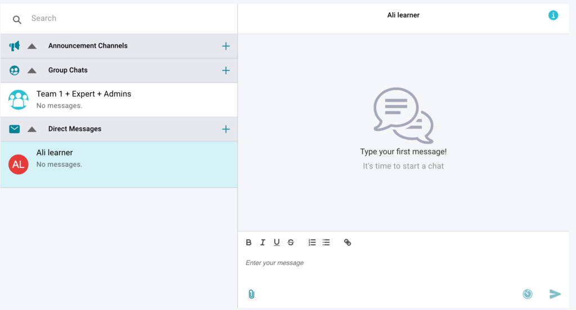The height and width of the screenshot is (310, 576).
Task: Toggle Strikethrough text formatting
Action: pos(291,243)
